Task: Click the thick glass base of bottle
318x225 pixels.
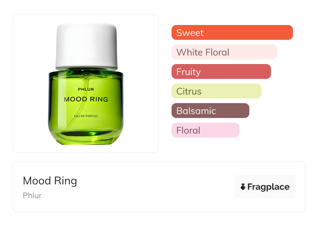Action: (86, 138)
